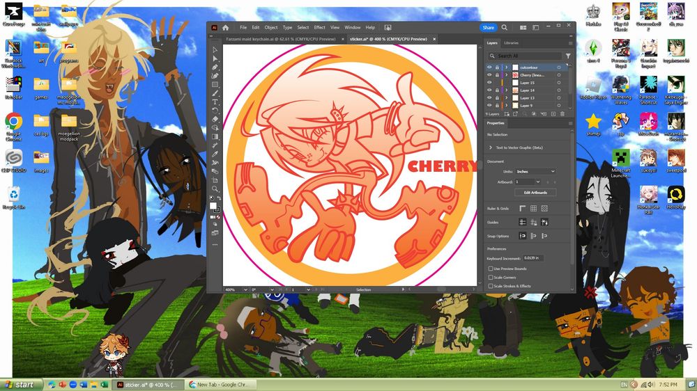Click the Share button

pyautogui.click(x=488, y=28)
